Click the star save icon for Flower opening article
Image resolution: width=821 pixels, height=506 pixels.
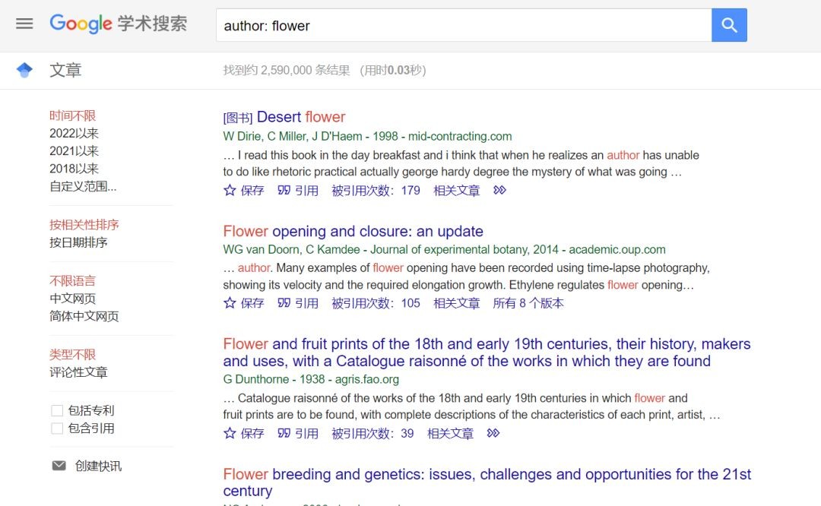coord(230,302)
